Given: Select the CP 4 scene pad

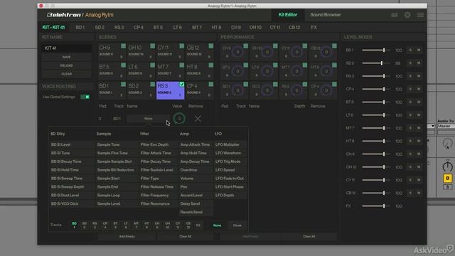Looking at the screenshot, I should tap(199, 90).
